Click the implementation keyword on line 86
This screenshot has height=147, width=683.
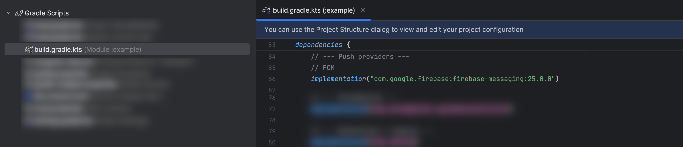pyautogui.click(x=338, y=79)
